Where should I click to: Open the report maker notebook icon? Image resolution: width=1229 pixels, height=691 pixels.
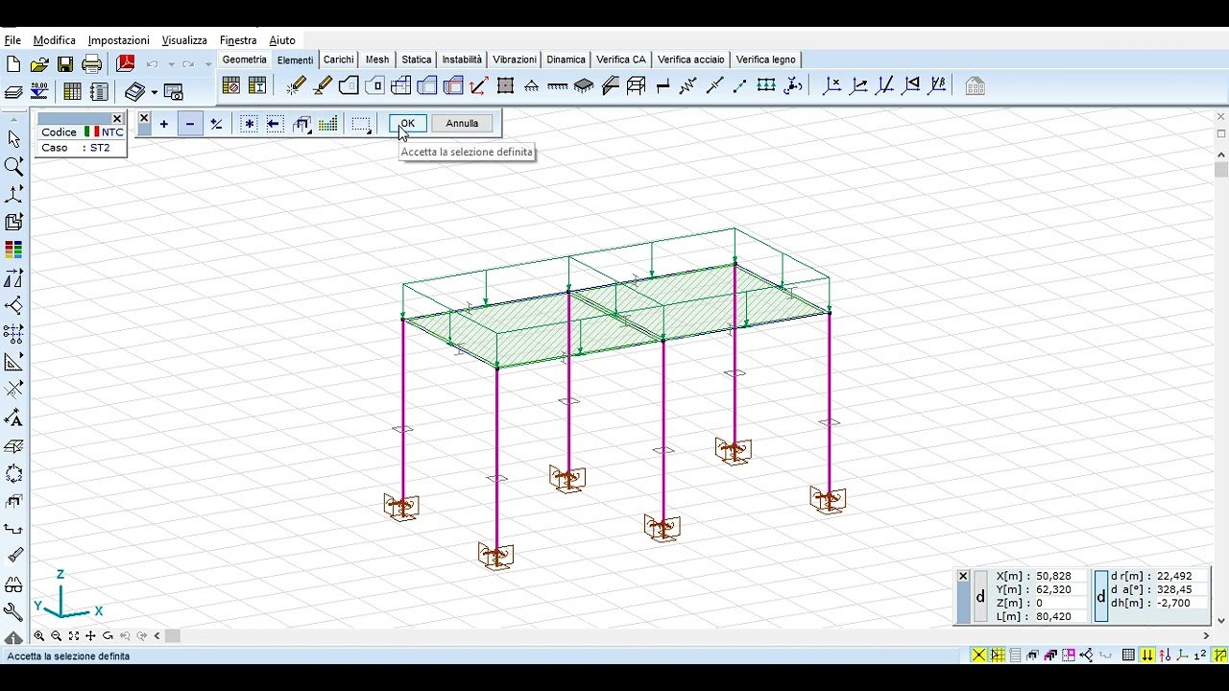[x=99, y=92]
